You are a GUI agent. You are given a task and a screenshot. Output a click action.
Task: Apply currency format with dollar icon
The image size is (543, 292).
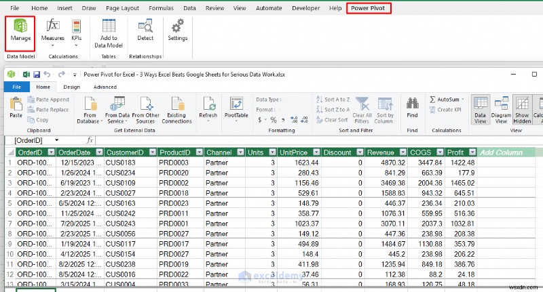[260, 120]
